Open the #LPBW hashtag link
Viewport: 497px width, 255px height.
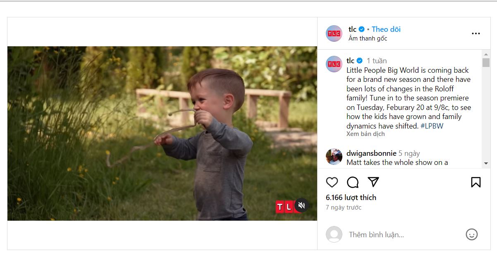(432, 126)
